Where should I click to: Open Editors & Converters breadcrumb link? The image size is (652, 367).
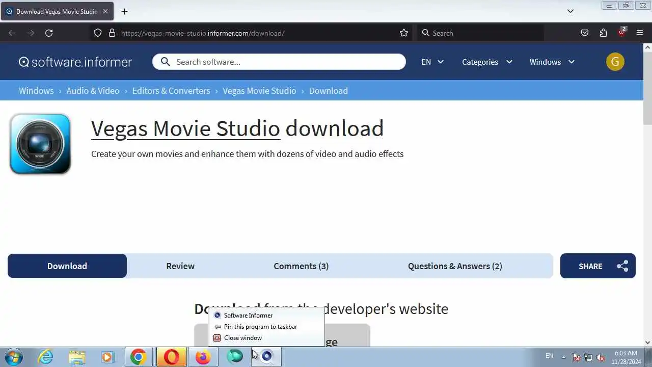(x=171, y=91)
